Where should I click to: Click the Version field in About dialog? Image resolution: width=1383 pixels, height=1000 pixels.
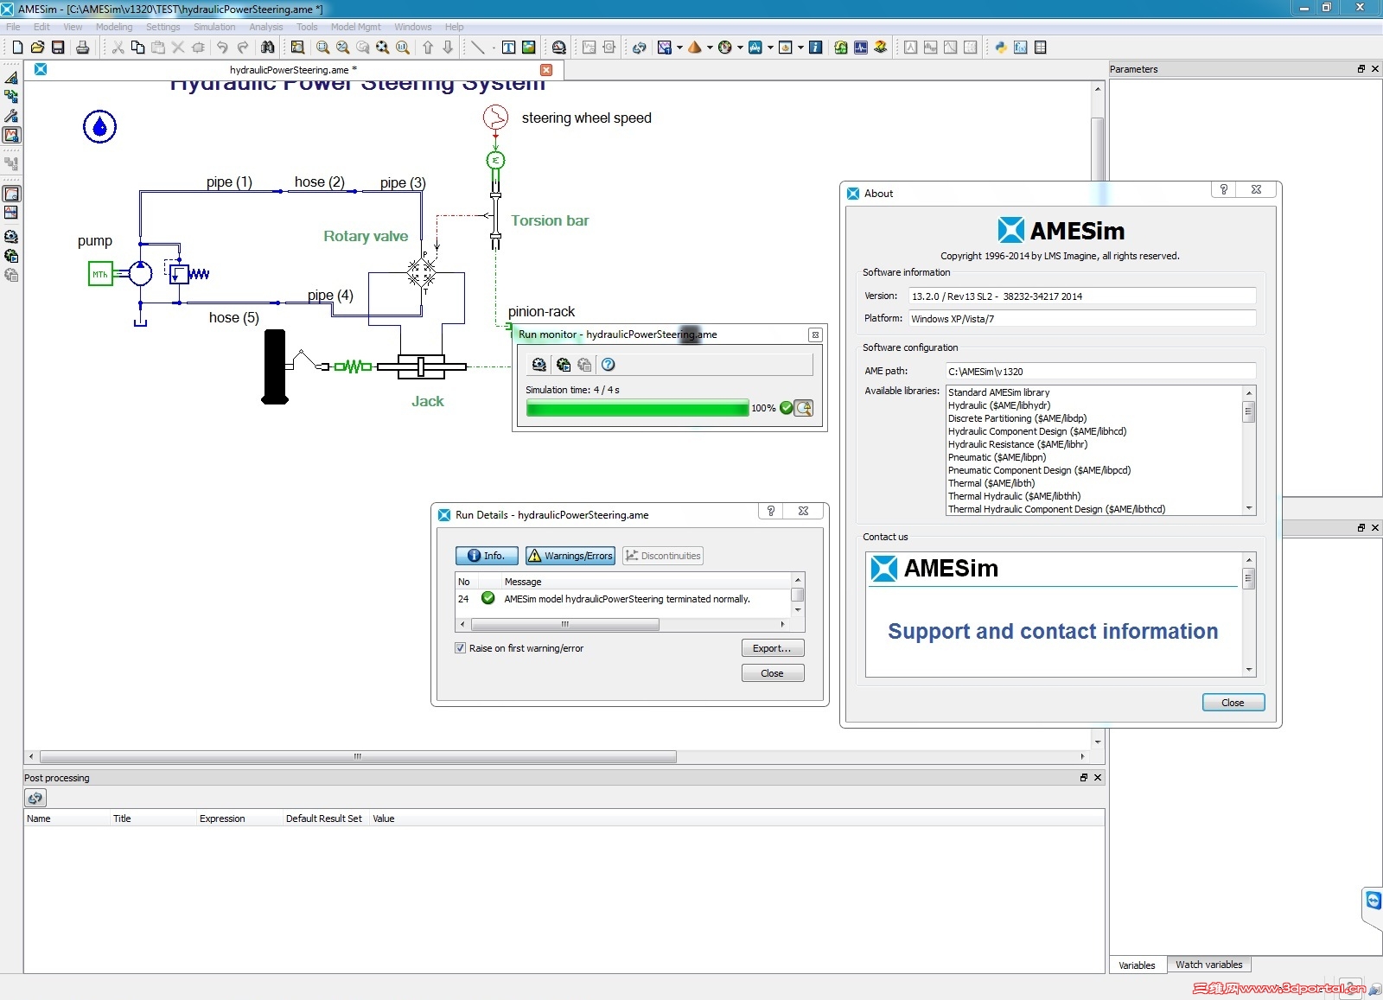pos(1081,296)
